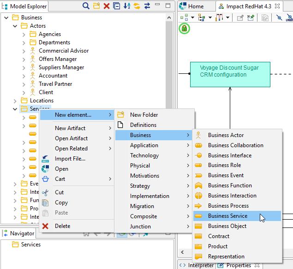Click the A-Z sort toolbar icon

point(127,6)
